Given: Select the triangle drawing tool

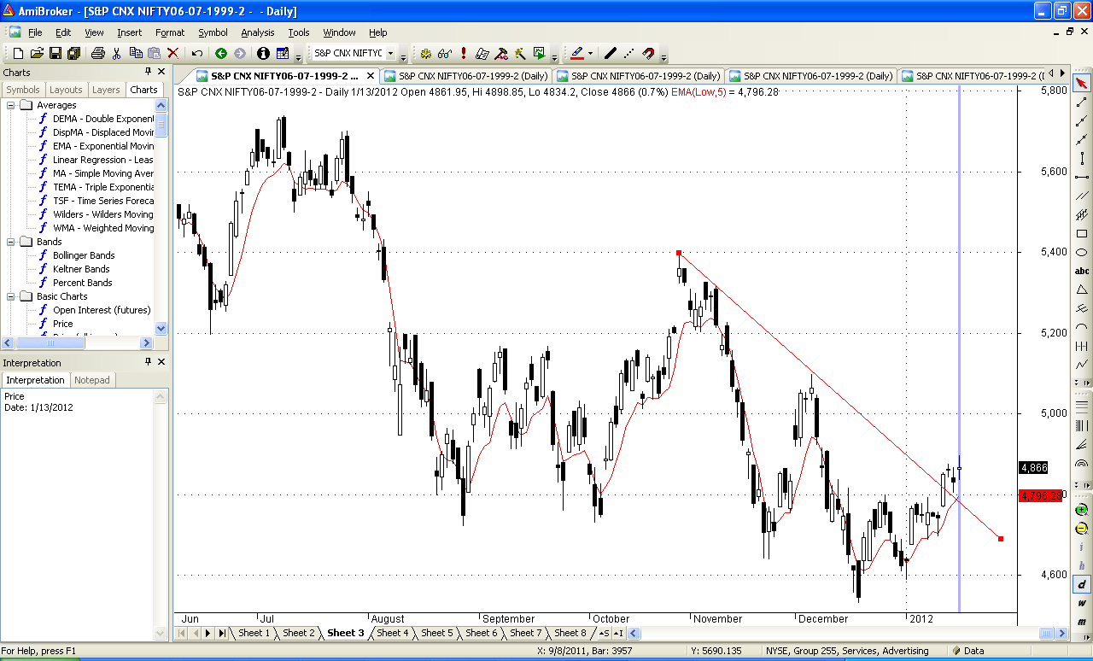Looking at the screenshot, I should pos(1082,290).
